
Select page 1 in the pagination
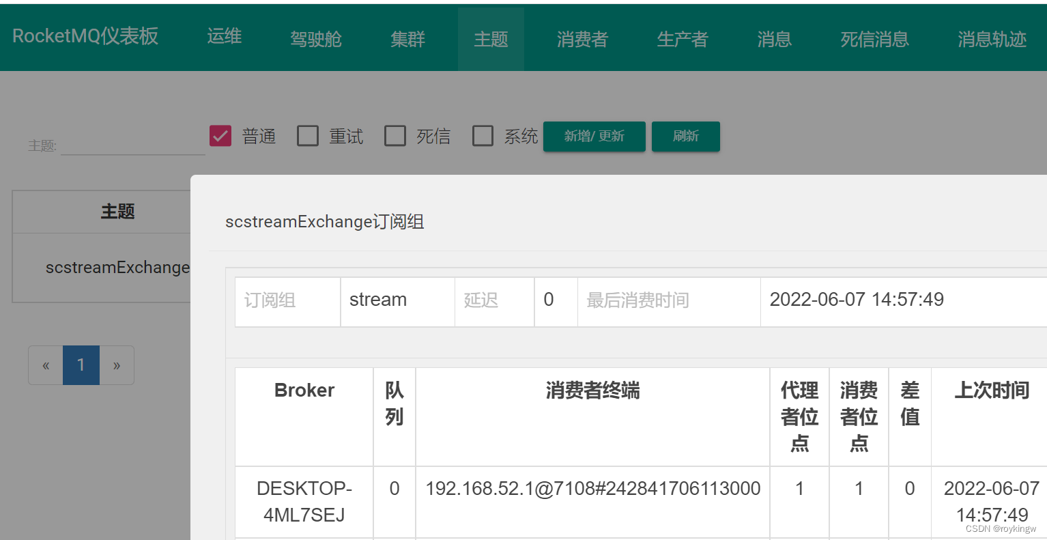click(x=81, y=365)
